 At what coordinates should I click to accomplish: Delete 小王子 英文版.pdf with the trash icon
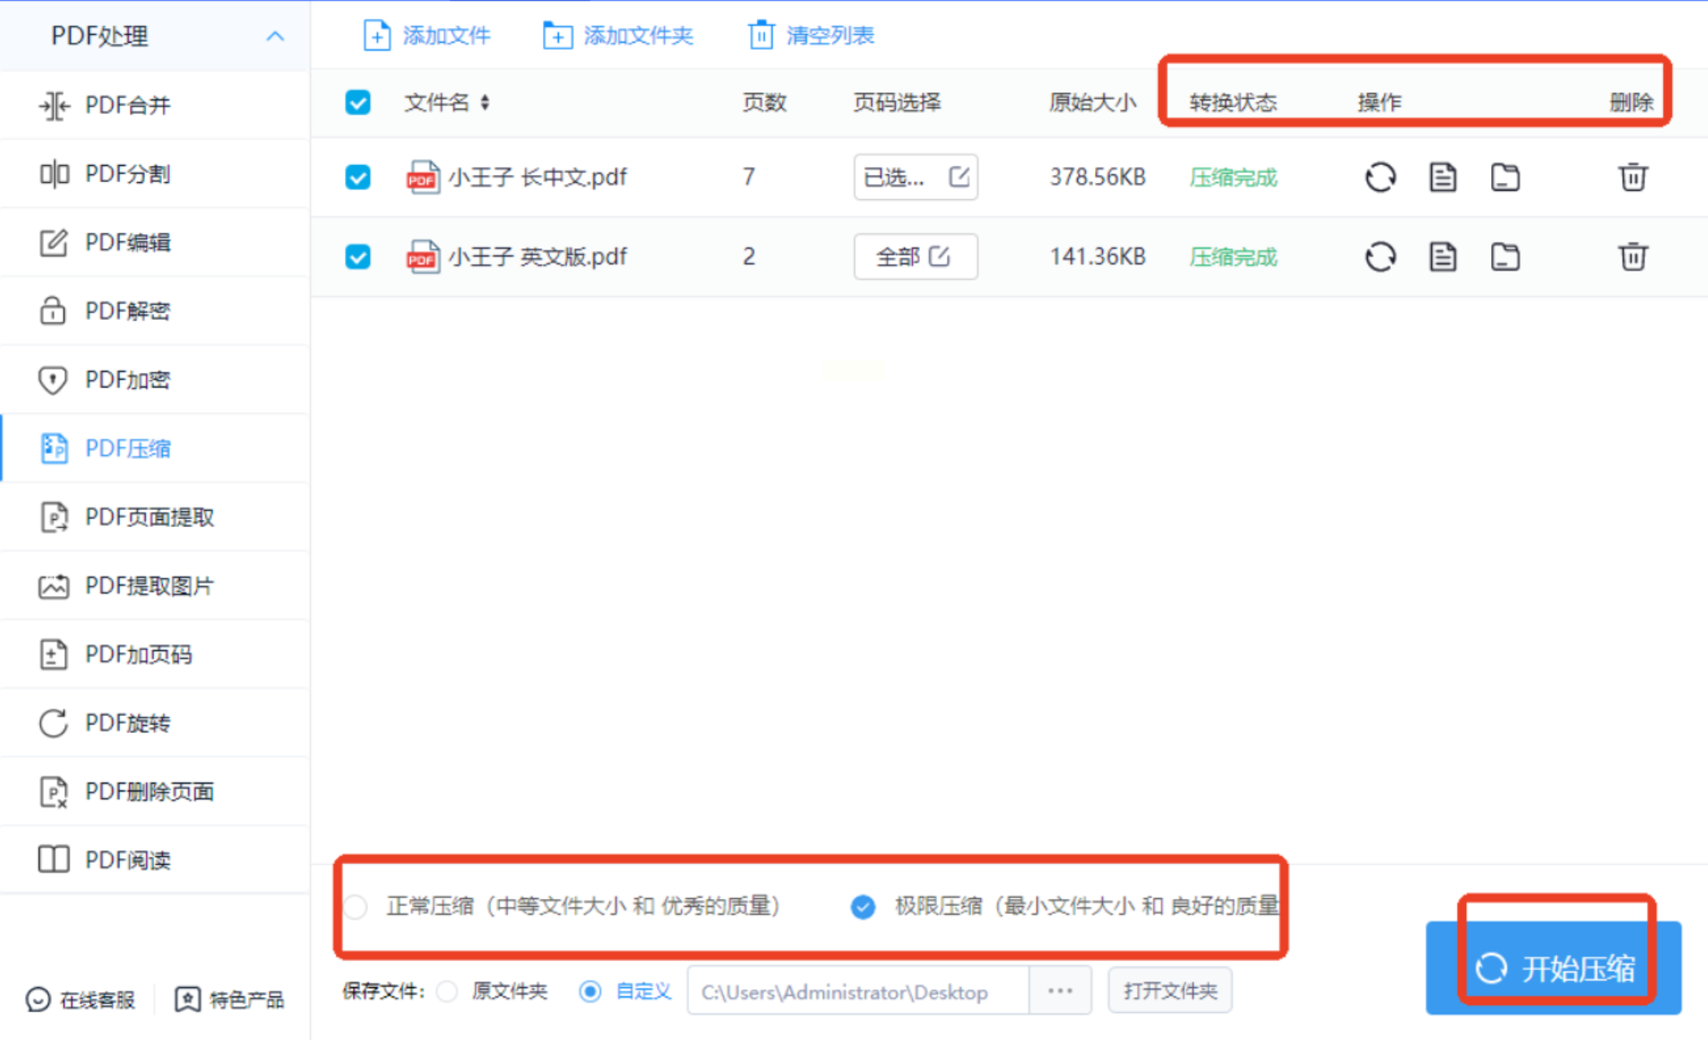pos(1632,257)
